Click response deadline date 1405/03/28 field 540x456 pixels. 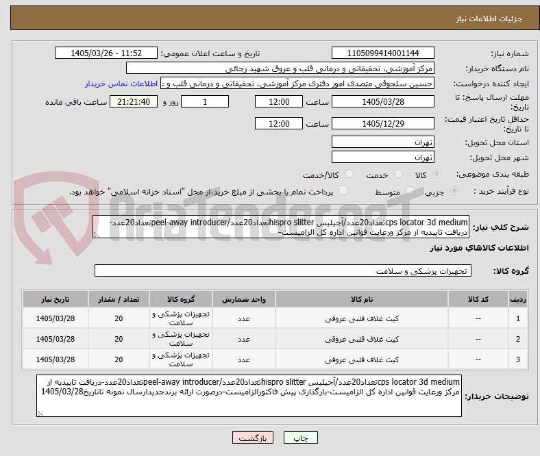coord(382,101)
